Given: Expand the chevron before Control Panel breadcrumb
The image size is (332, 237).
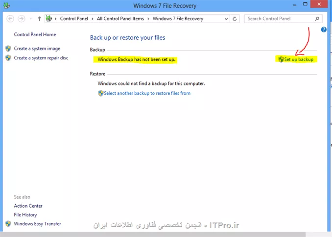Looking at the screenshot, I should tap(56, 19).
